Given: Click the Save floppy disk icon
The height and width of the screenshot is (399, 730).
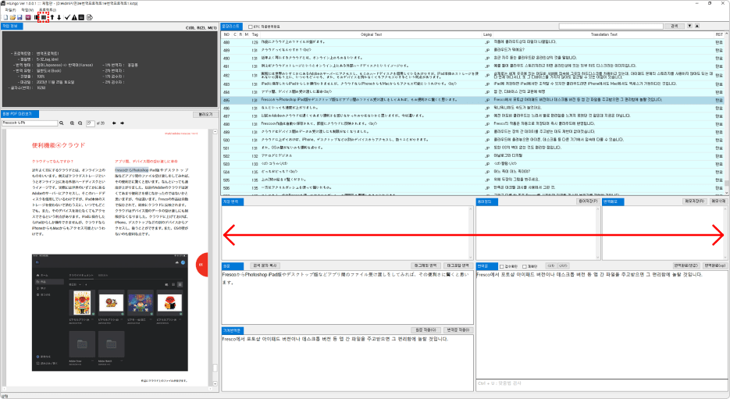Looking at the screenshot, I should tap(20, 17).
